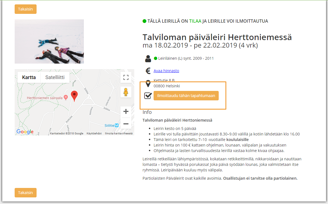
Task: Click Ilmoittaudu tähän tapahtumaan button
Action: point(186,96)
